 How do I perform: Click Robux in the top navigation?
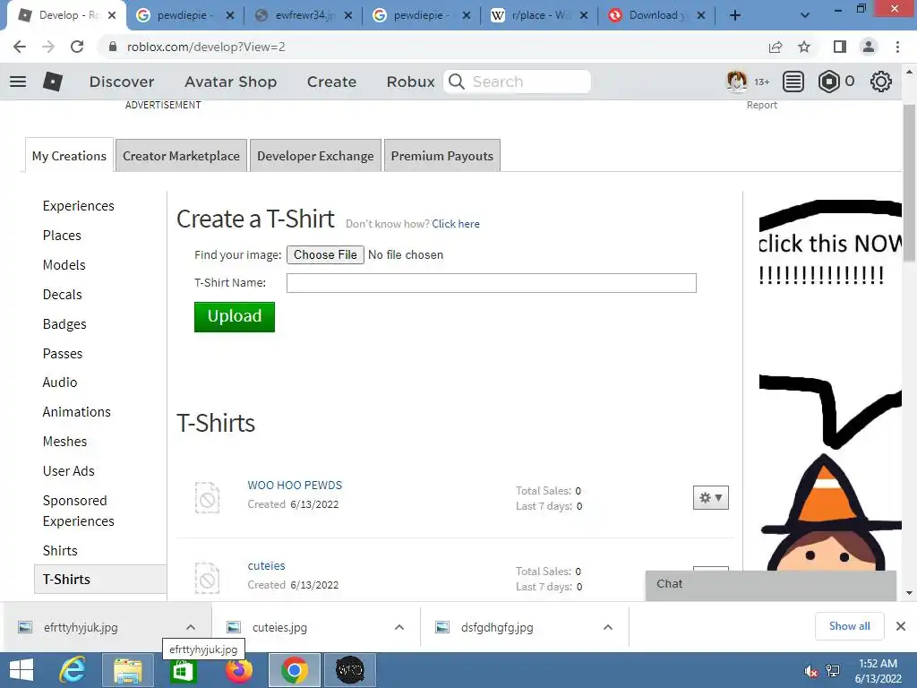pyautogui.click(x=410, y=82)
